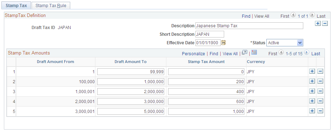This screenshot has height=131, width=332.
Task: Select the Draft Tax ID value JAPAN
Action: point(64,28)
